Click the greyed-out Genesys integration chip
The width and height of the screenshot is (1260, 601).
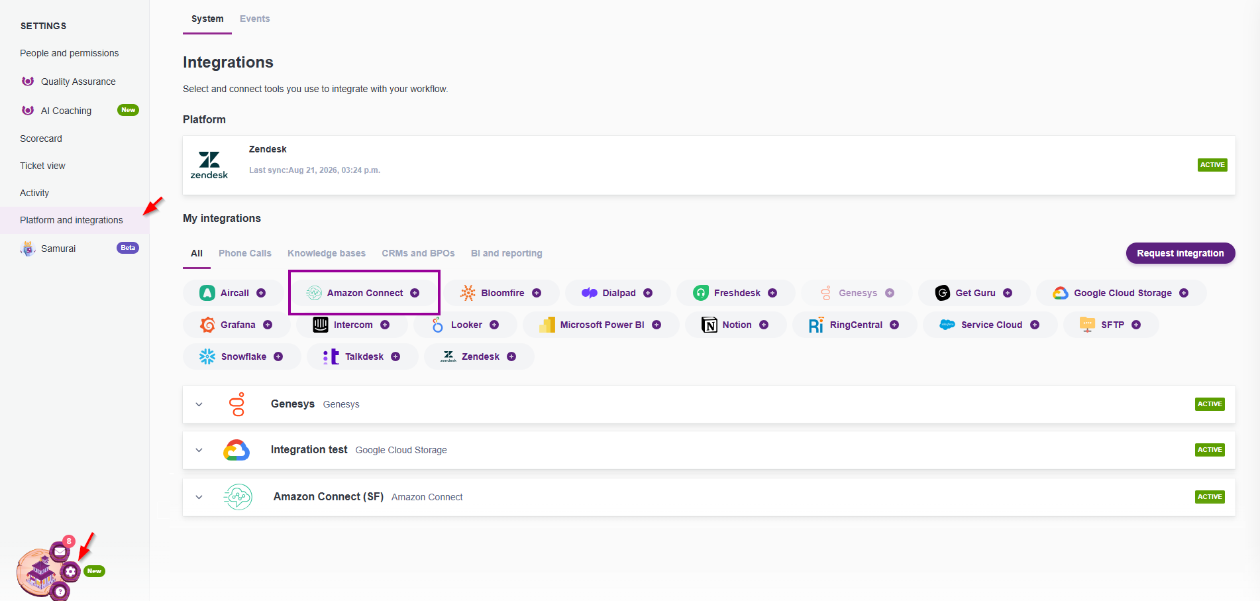[x=857, y=293]
